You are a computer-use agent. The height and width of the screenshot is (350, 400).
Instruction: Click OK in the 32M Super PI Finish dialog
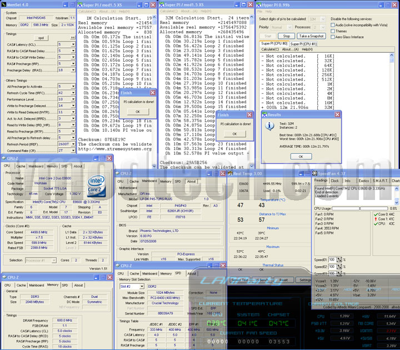[234, 134]
